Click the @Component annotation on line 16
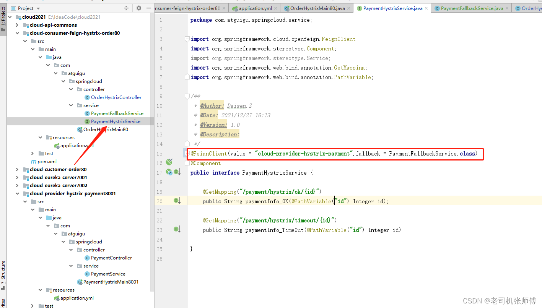This screenshot has height=308, width=542. (x=205, y=163)
